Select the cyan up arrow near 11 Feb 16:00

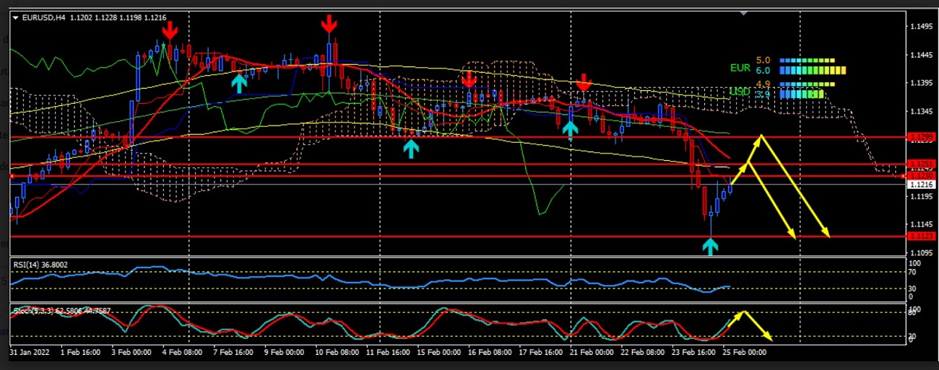pyautogui.click(x=410, y=149)
